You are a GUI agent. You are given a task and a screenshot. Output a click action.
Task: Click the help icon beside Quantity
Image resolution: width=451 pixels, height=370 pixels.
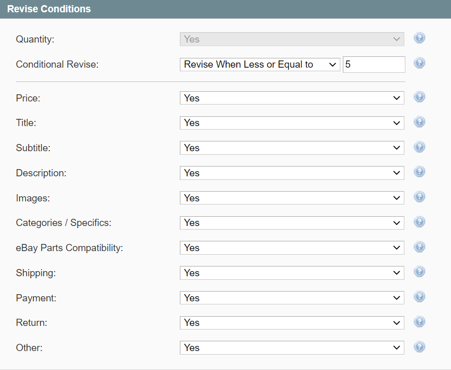(x=419, y=38)
